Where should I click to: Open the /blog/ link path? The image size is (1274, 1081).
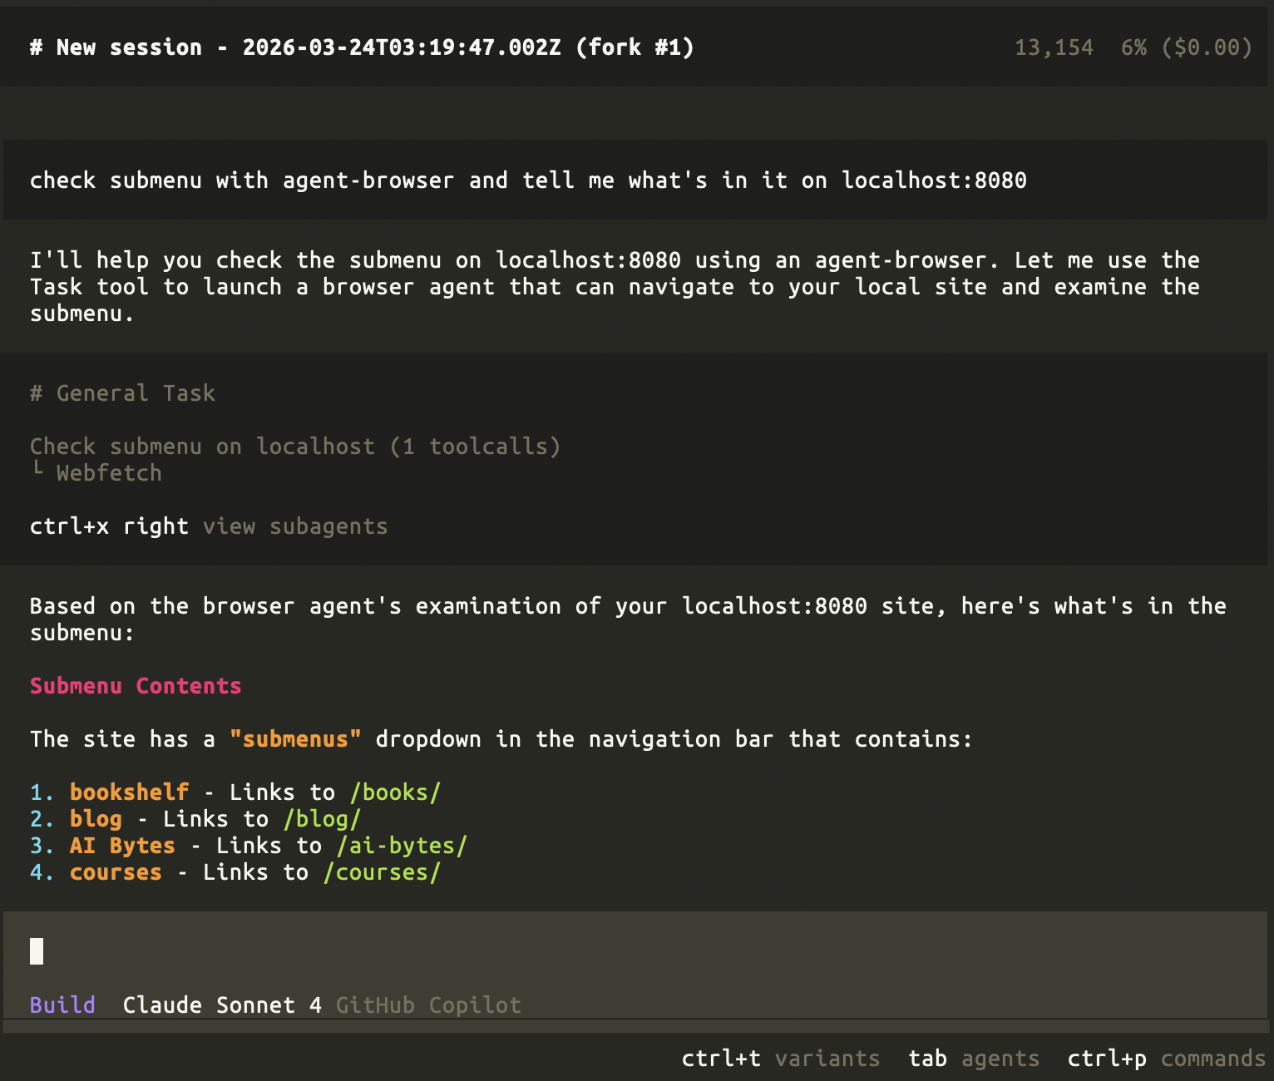tap(322, 818)
